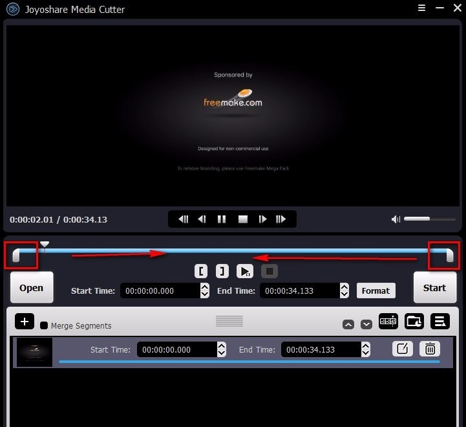This screenshot has height=427, width=466.
Task: Open the Format settings
Action: coord(376,290)
